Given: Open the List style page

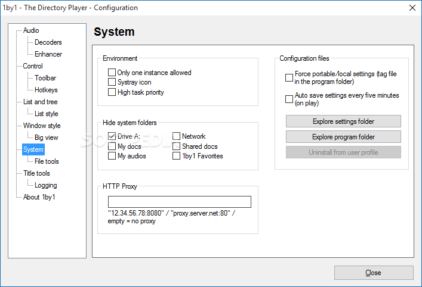Looking at the screenshot, I should [47, 114].
